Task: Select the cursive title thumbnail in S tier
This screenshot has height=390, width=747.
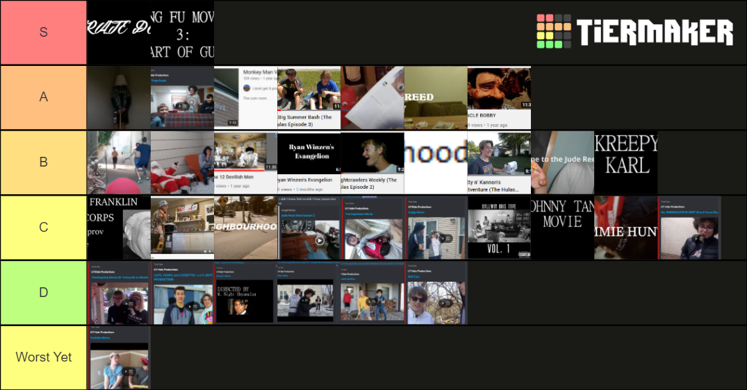Action: [x=119, y=33]
